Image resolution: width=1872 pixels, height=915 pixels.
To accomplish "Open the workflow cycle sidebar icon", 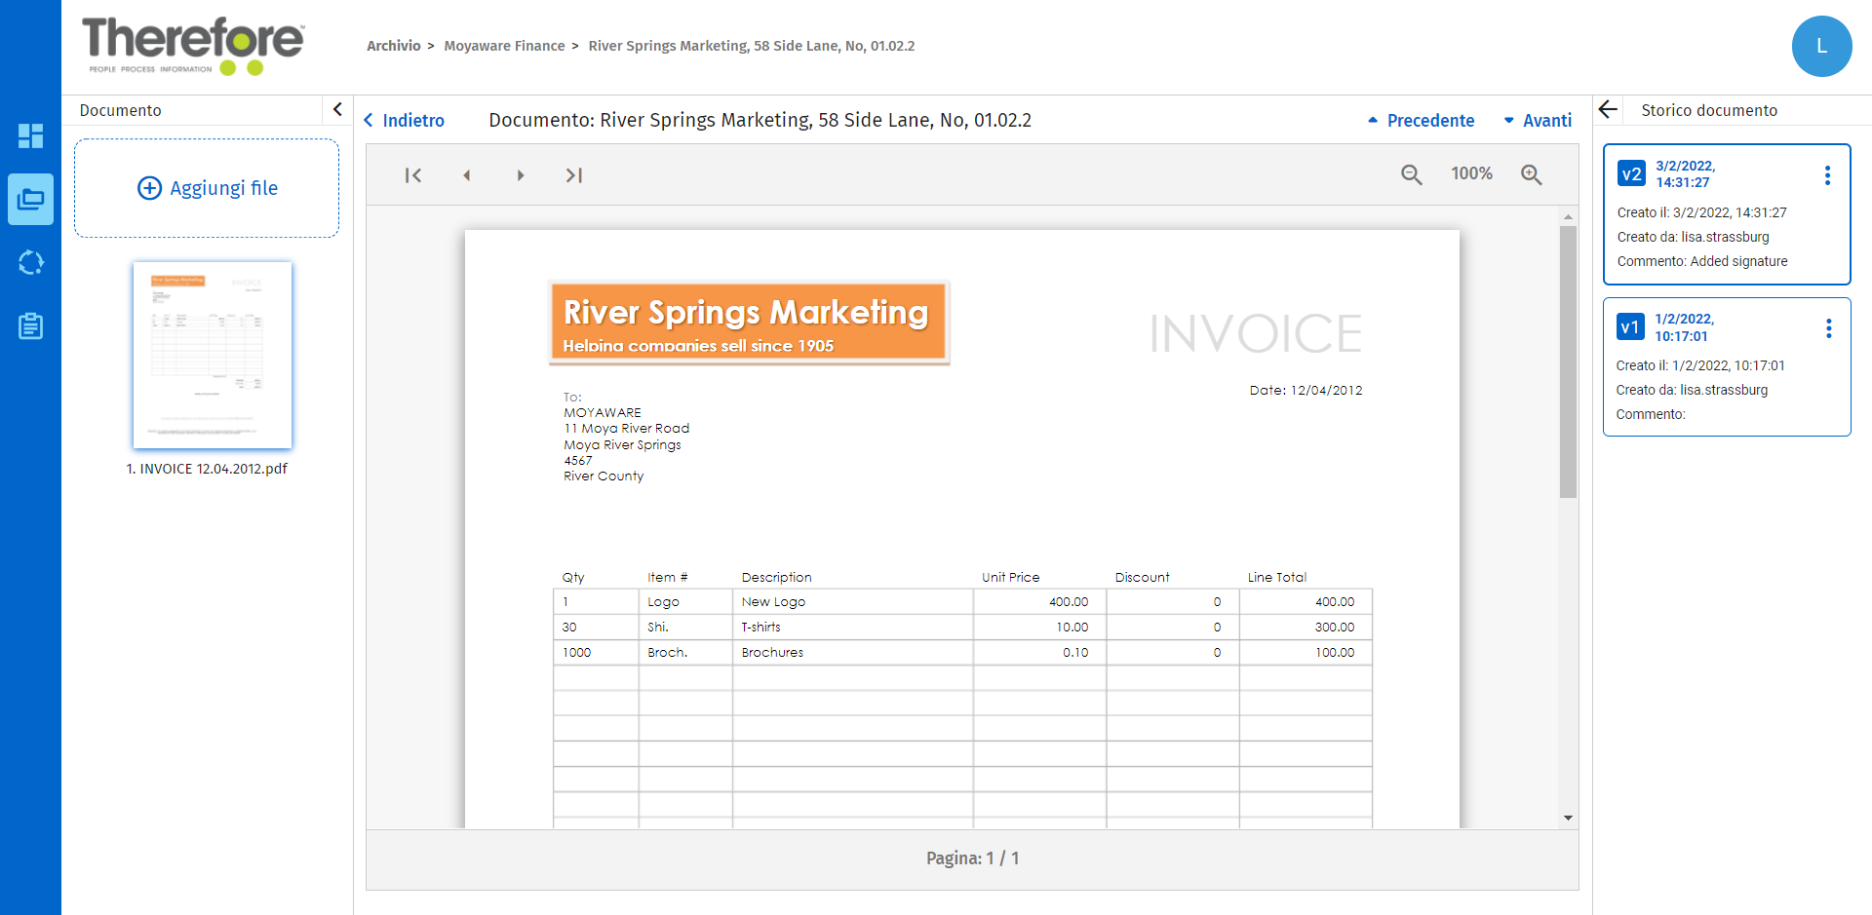I will point(30,262).
